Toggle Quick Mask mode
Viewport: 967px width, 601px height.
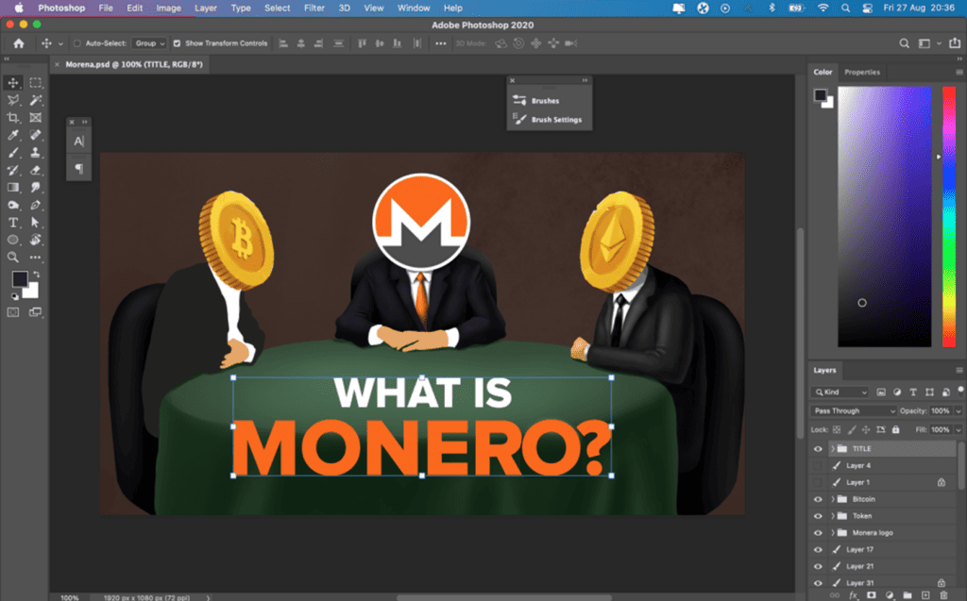(13, 312)
